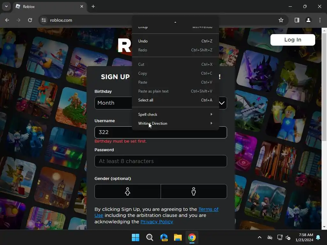Open a new tab with the plus icon
The height and width of the screenshot is (245, 327).
(x=93, y=6)
